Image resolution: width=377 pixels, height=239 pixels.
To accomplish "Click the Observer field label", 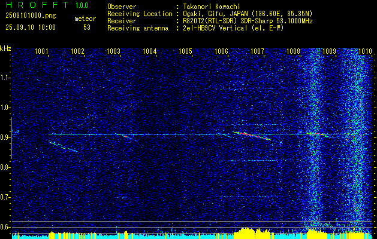I will pyautogui.click(x=122, y=7).
